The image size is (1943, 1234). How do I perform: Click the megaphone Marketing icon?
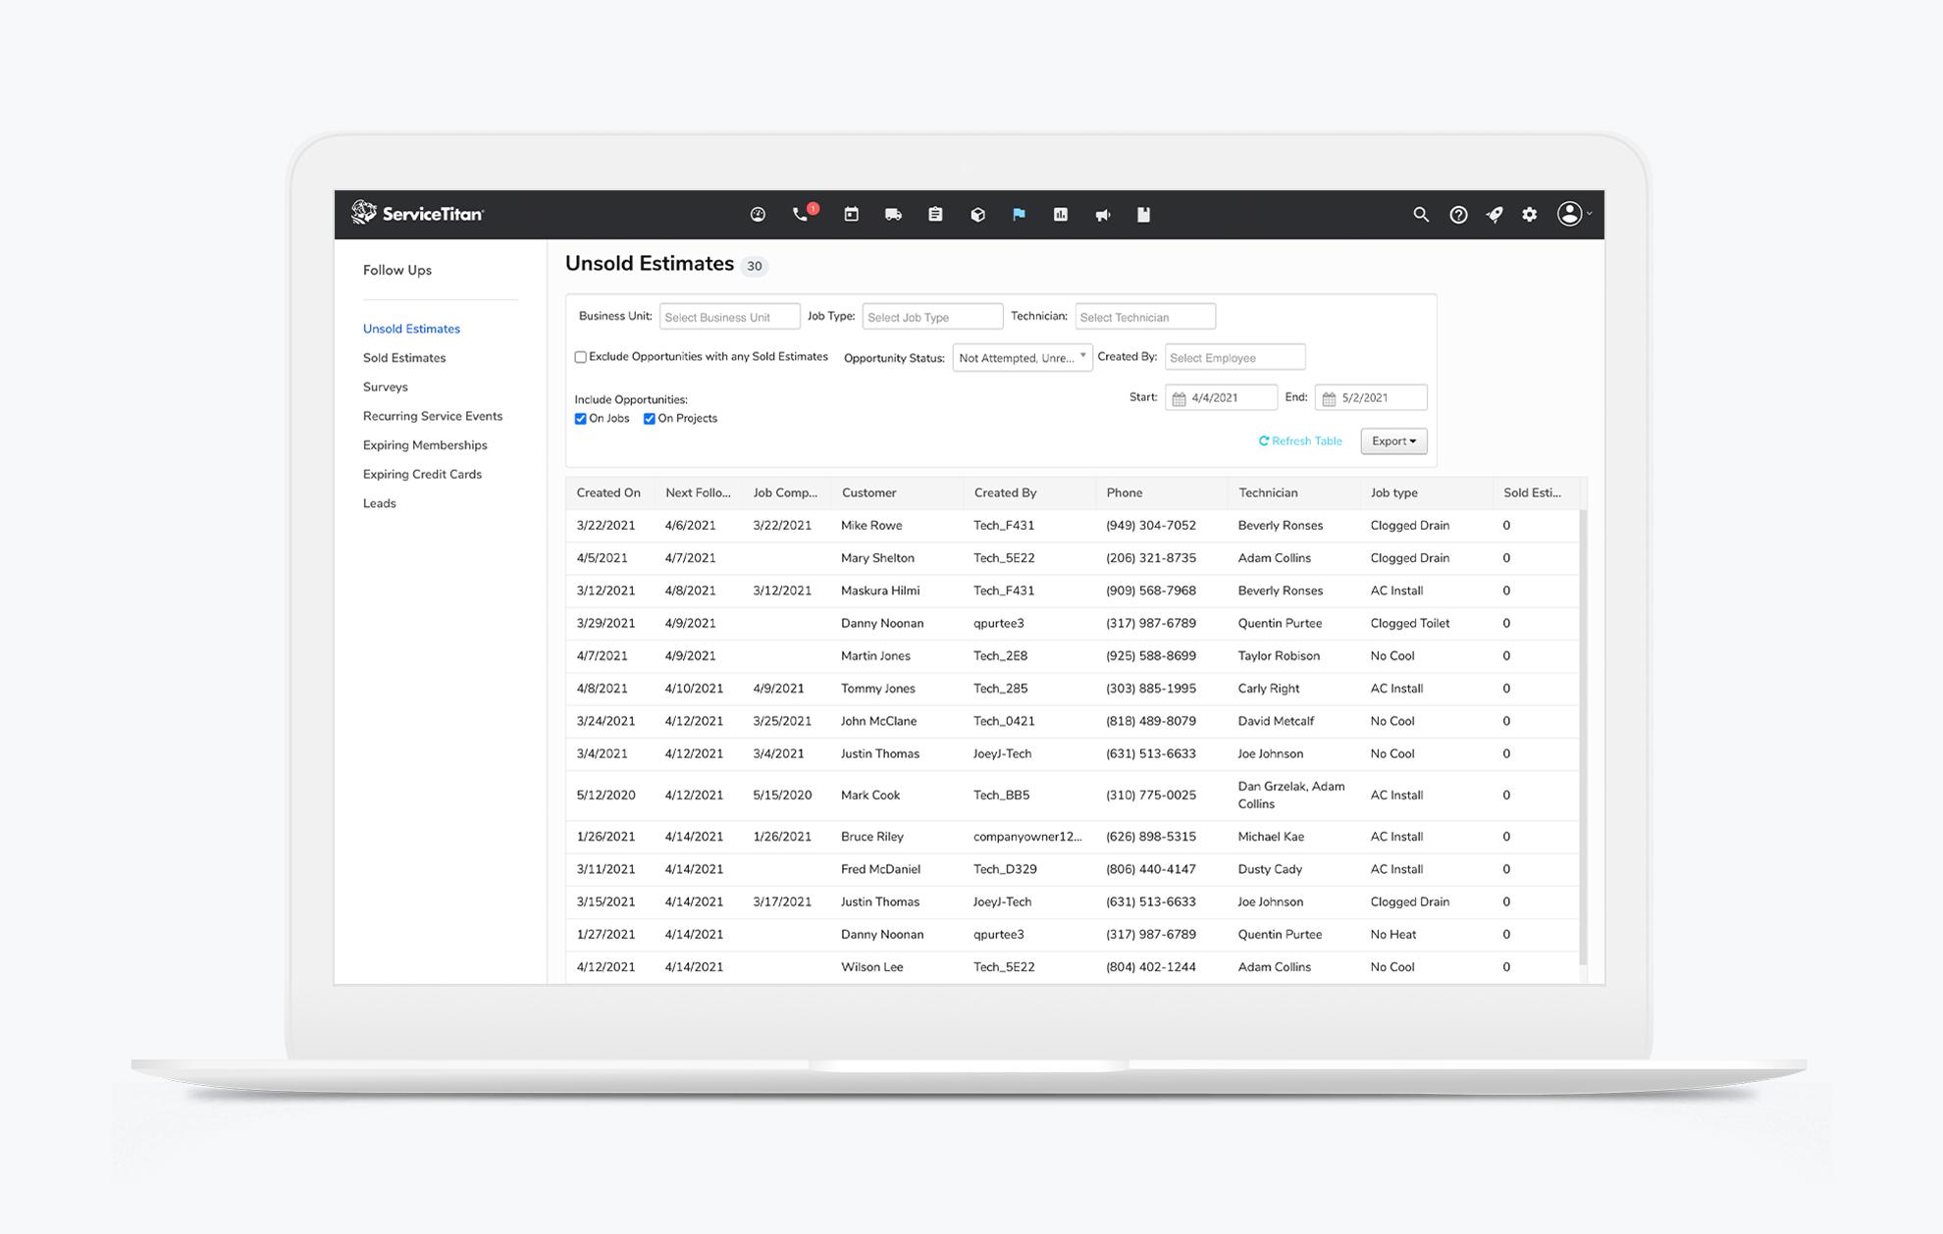[1102, 214]
